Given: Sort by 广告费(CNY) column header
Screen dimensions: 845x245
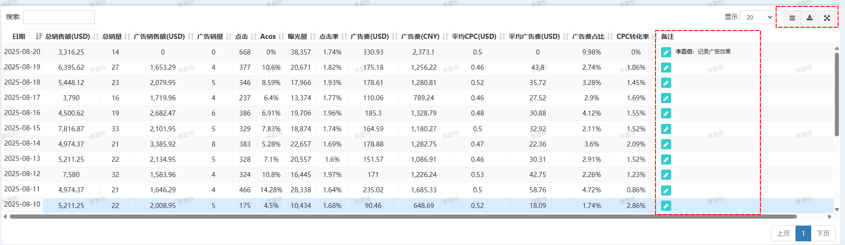Looking at the screenshot, I should 420,37.
